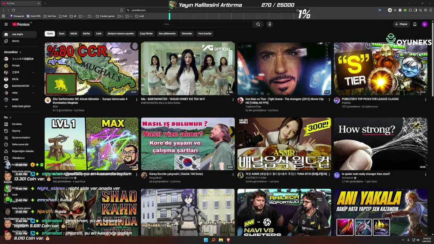Open the nutty channel subscription
This screenshot has height=244, width=434.
point(20,93)
